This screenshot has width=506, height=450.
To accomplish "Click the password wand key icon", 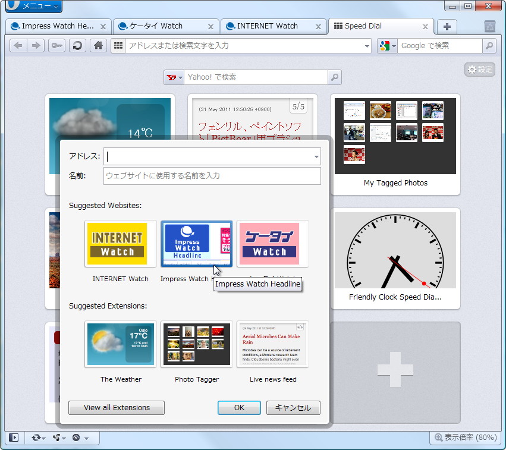I will (57, 46).
